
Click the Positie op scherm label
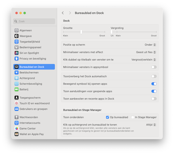[74, 45]
